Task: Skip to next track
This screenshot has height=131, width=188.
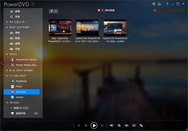Action: 102,125
